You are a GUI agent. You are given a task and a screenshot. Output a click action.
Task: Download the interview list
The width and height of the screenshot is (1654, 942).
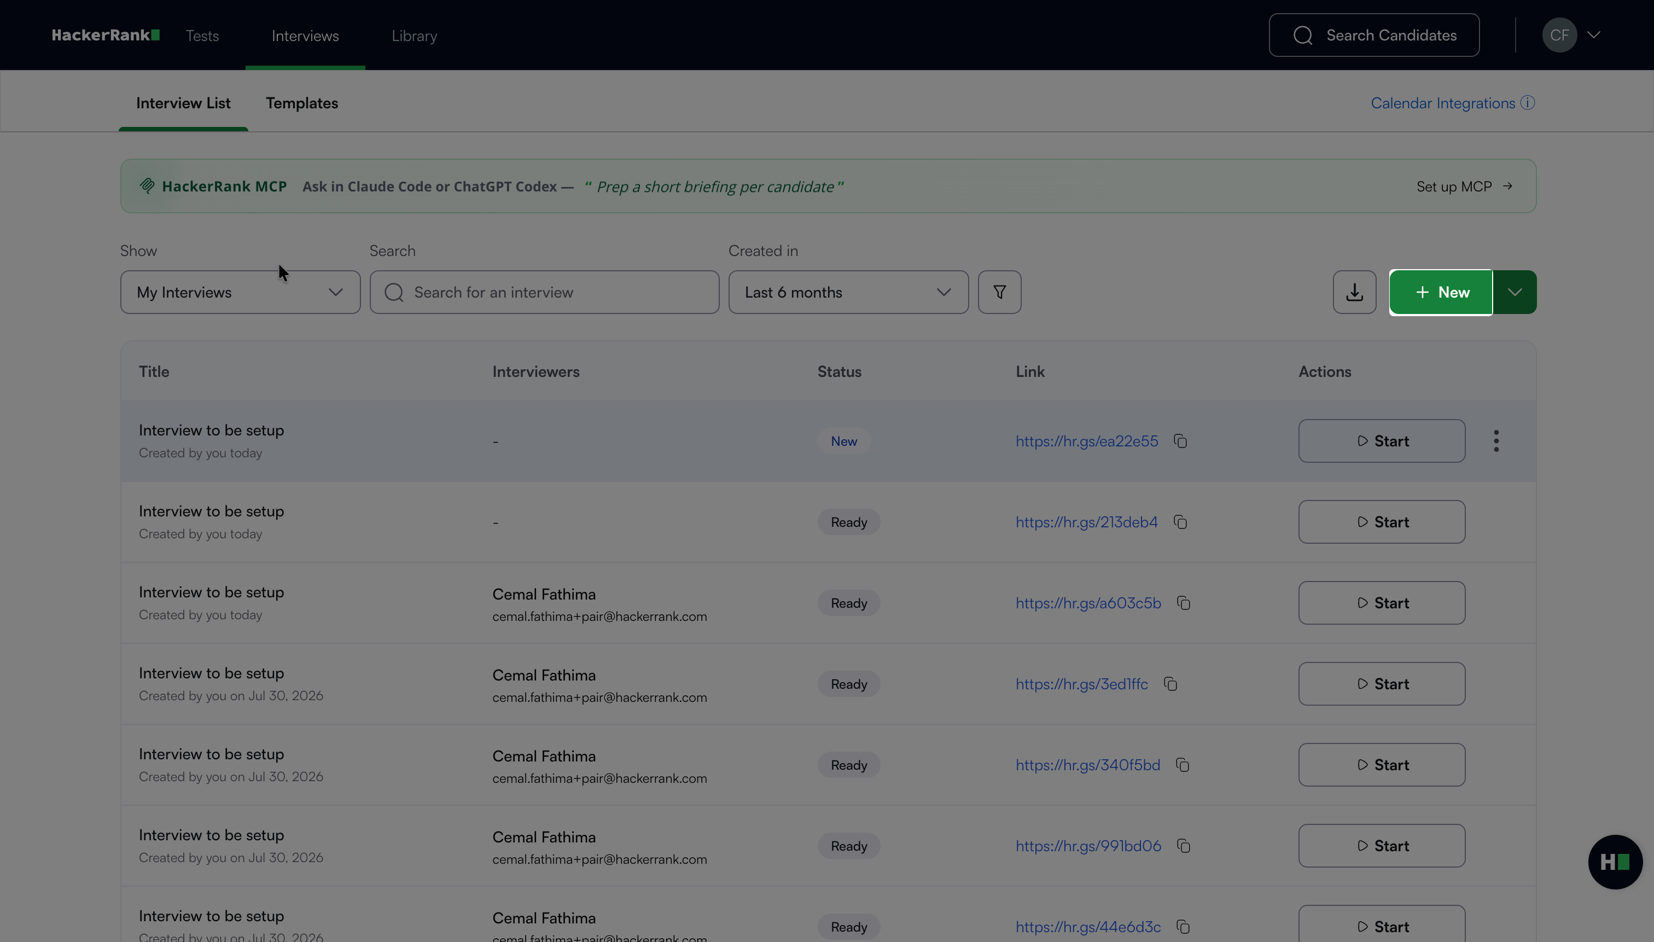pos(1354,292)
